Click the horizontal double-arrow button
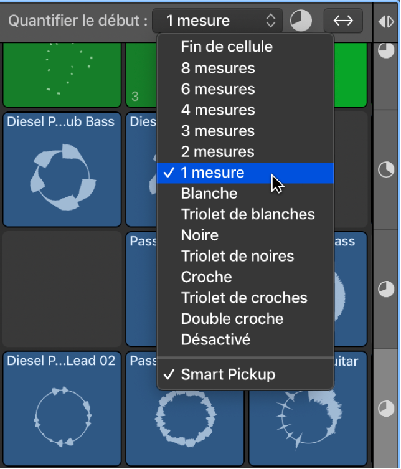This screenshot has height=469, width=401. click(x=343, y=21)
